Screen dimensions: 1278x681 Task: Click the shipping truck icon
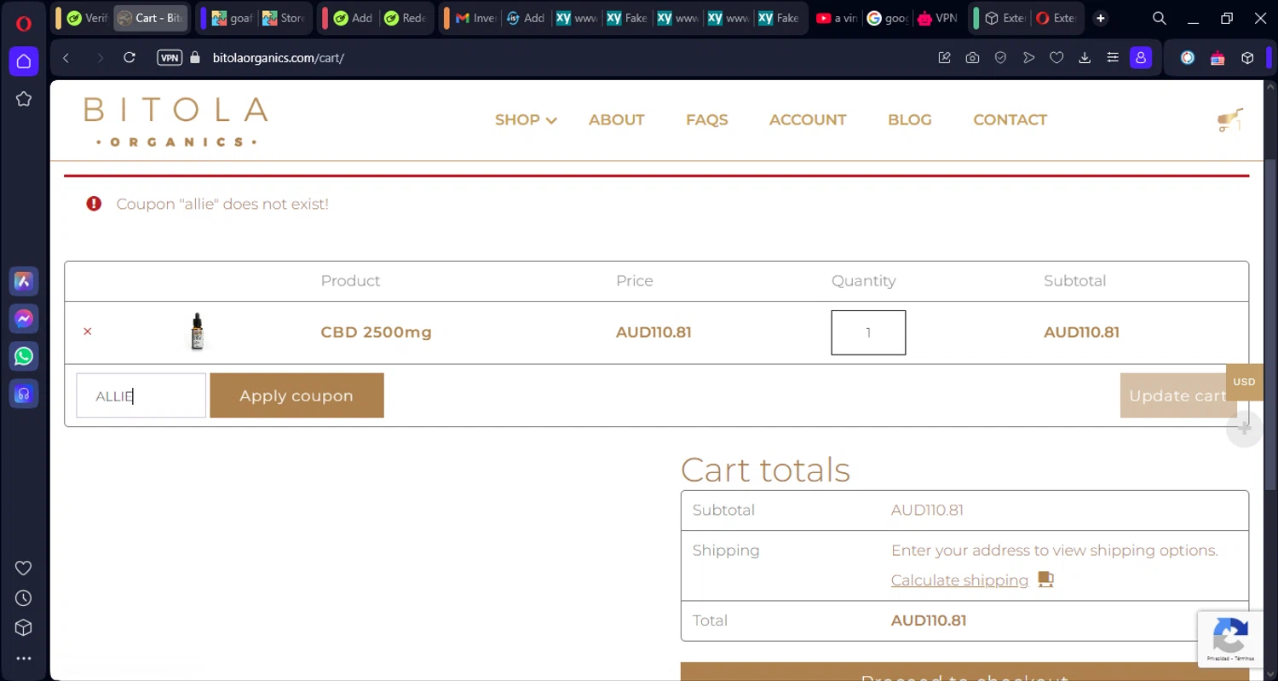(1046, 580)
